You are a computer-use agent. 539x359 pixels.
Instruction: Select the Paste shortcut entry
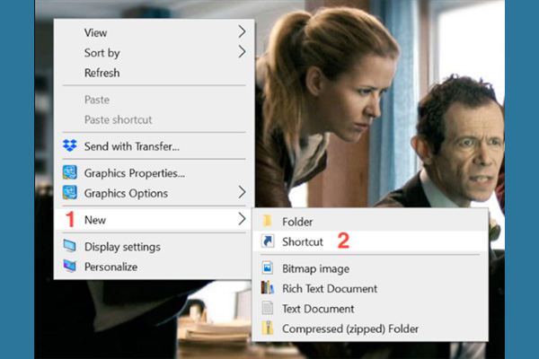click(154, 119)
